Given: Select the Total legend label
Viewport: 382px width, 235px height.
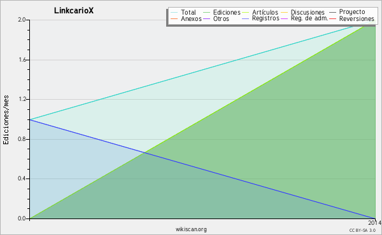Looking at the screenshot, I should [x=188, y=12].
